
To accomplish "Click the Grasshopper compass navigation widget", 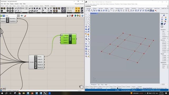I will tap(81, 87).
